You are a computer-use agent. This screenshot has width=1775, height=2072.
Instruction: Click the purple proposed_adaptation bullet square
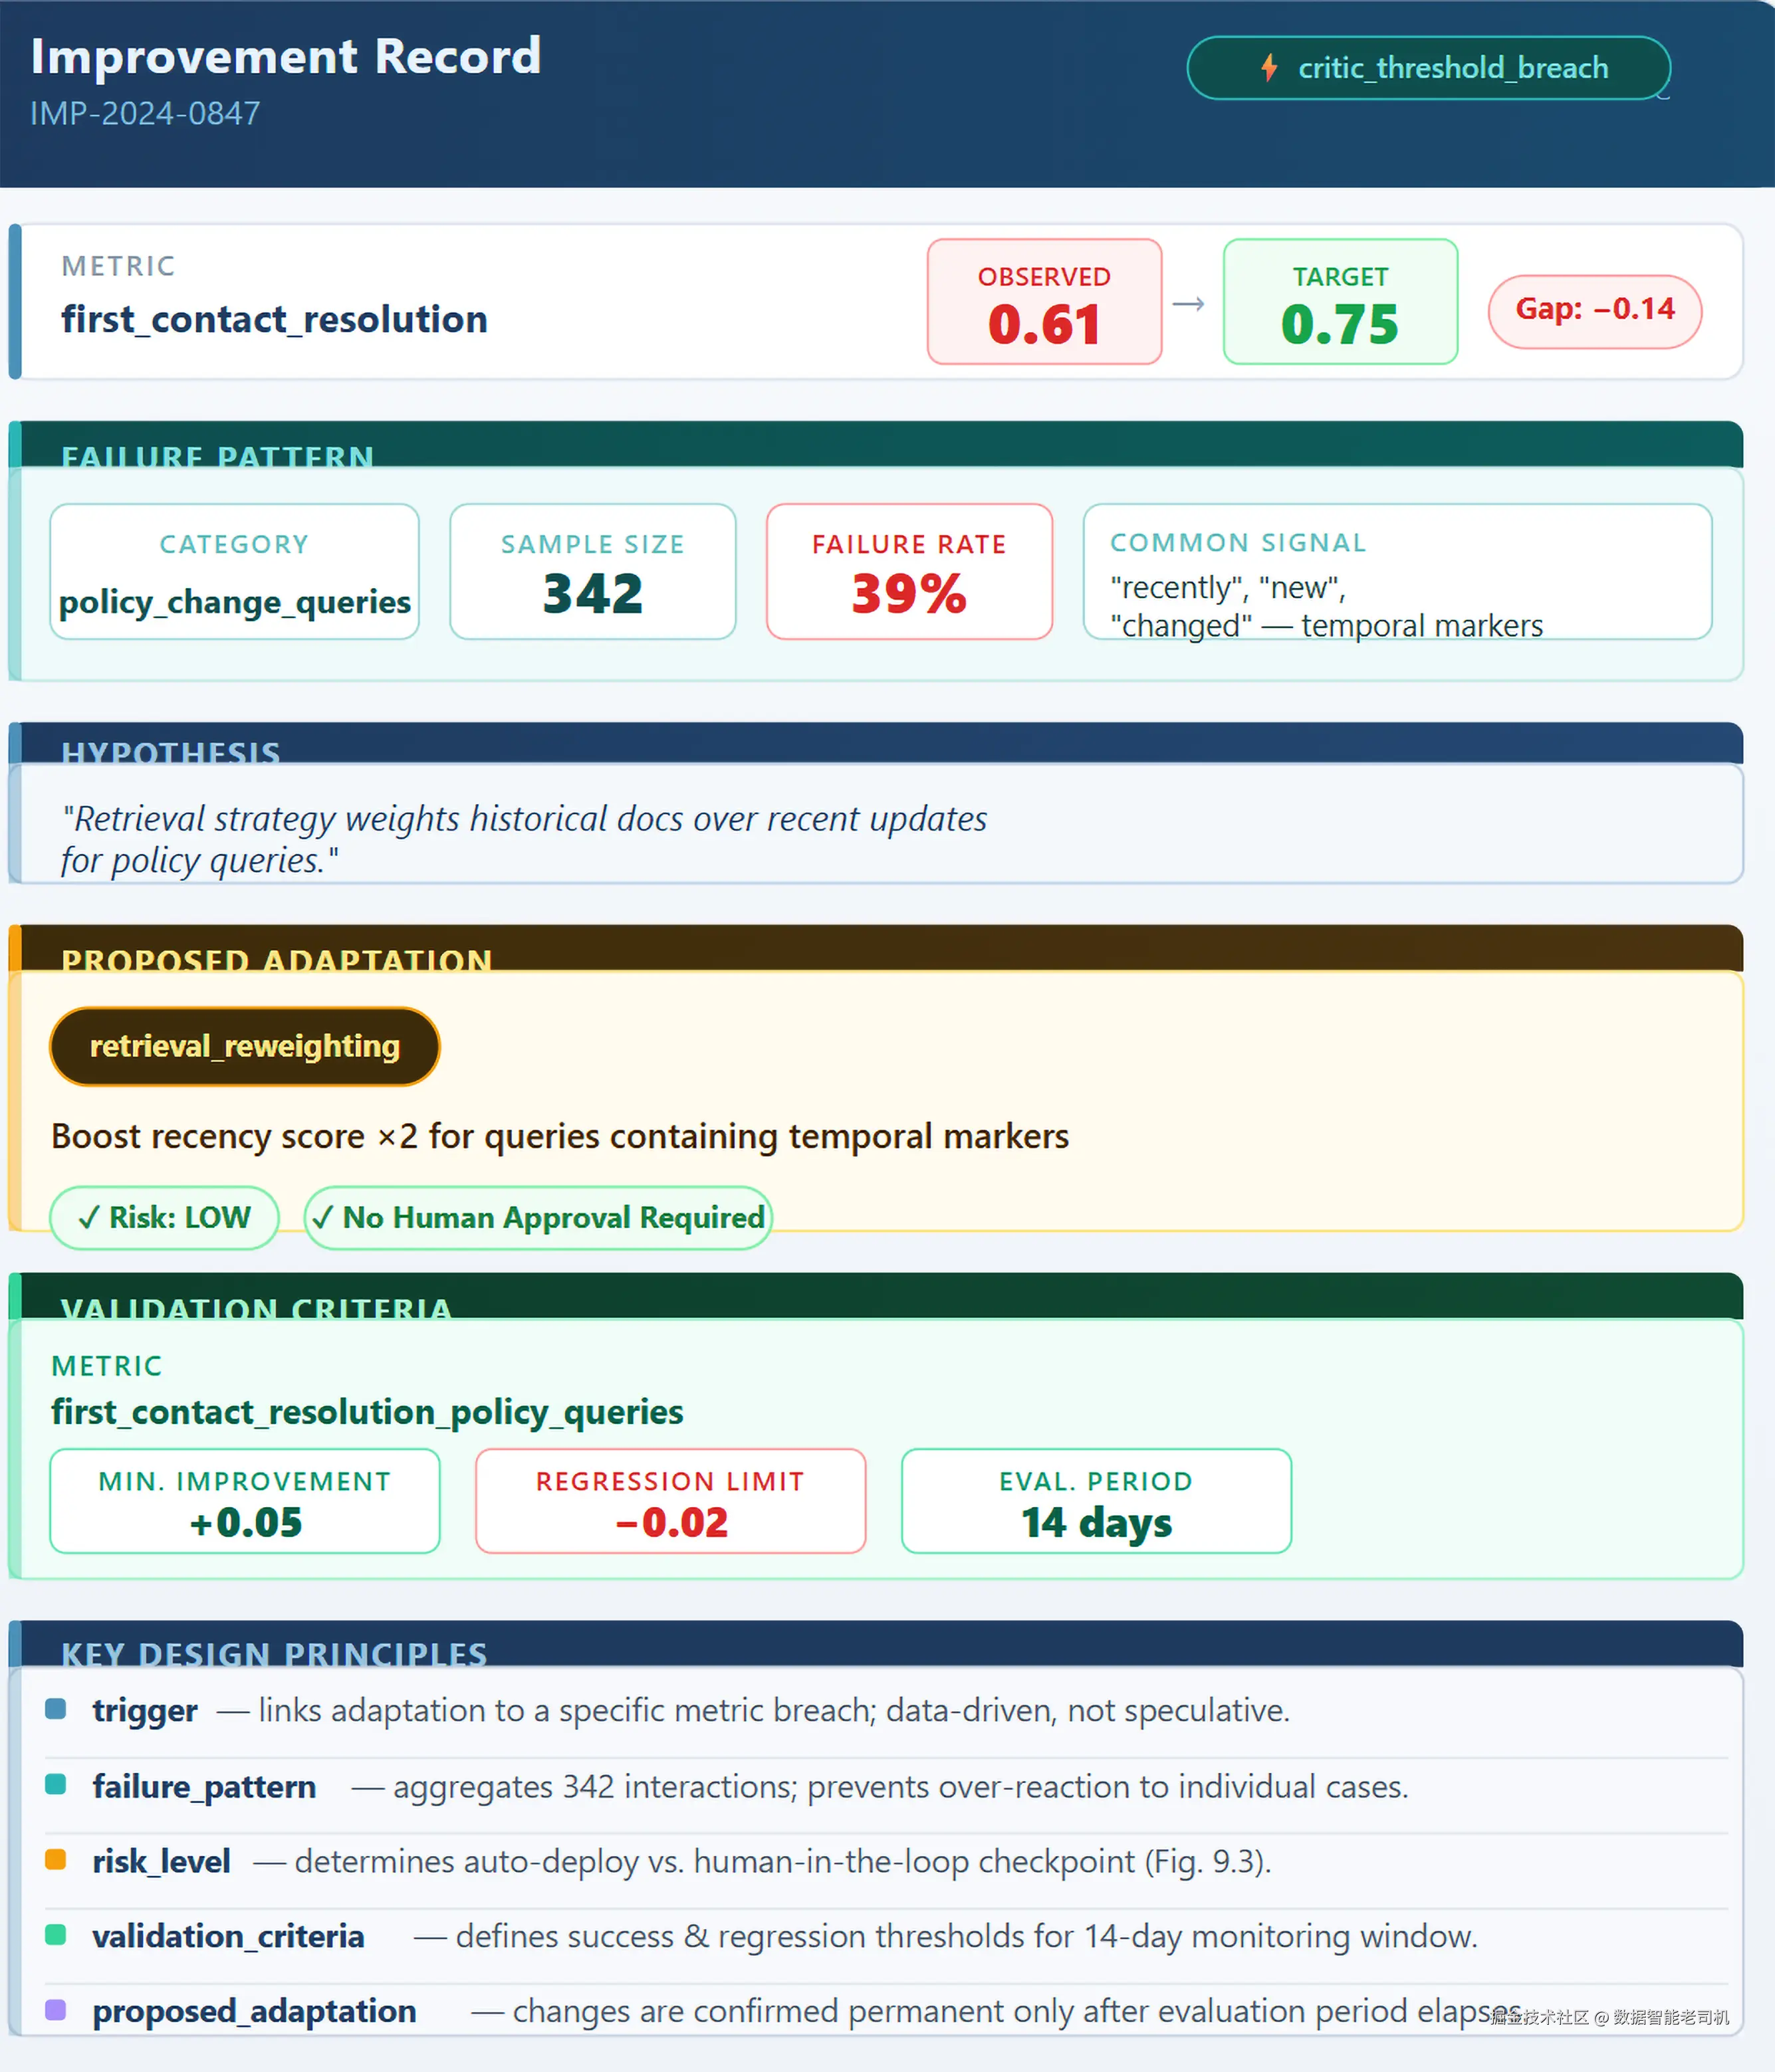tap(56, 2010)
